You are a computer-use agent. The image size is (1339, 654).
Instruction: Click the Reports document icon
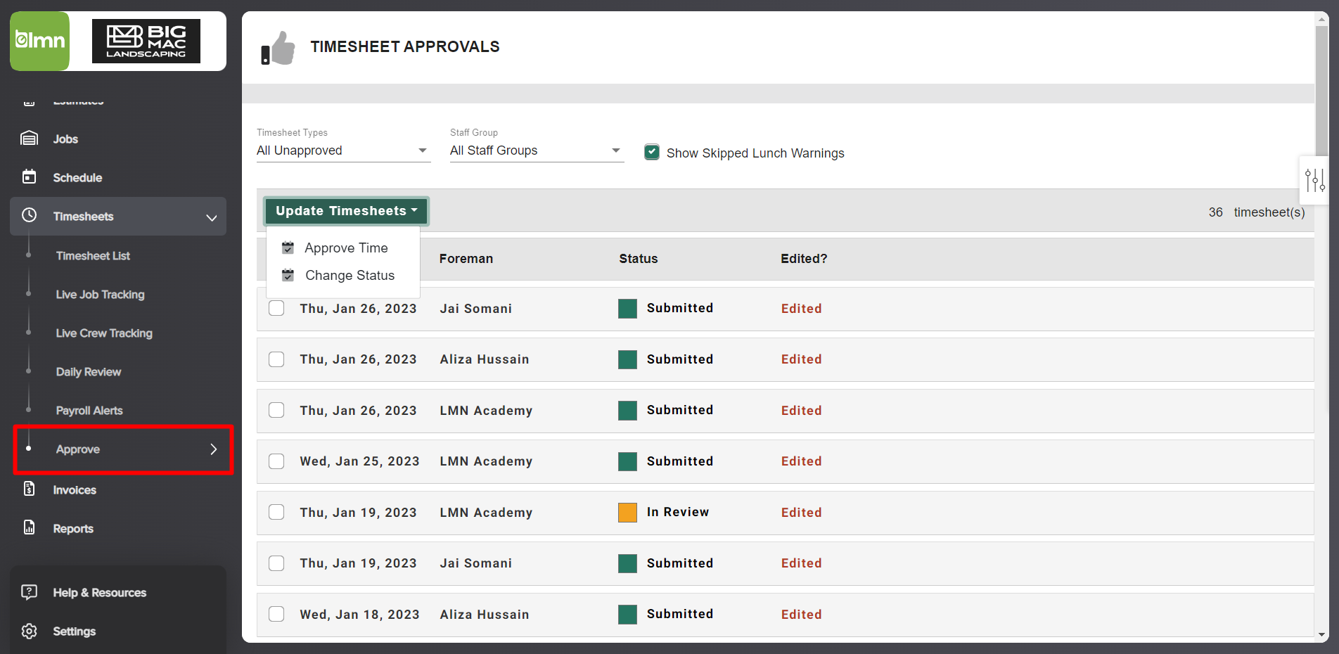coord(29,527)
